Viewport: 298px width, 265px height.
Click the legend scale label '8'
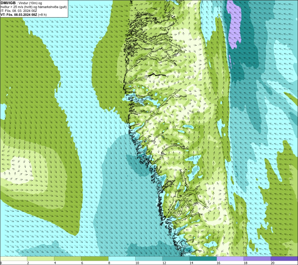click(109, 263)
